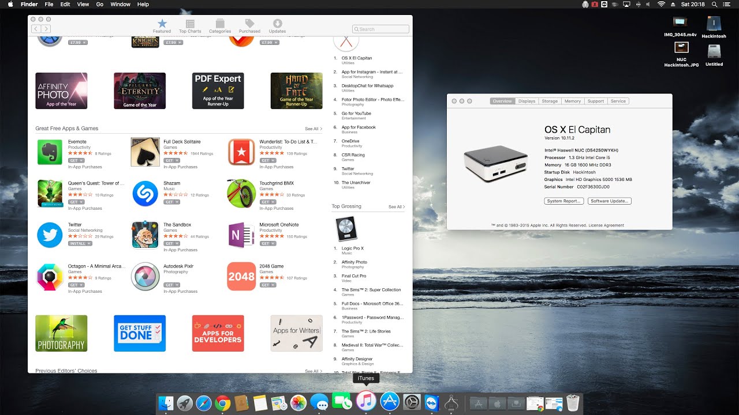Open the Hackintosh drive on the desktop

(x=714, y=27)
